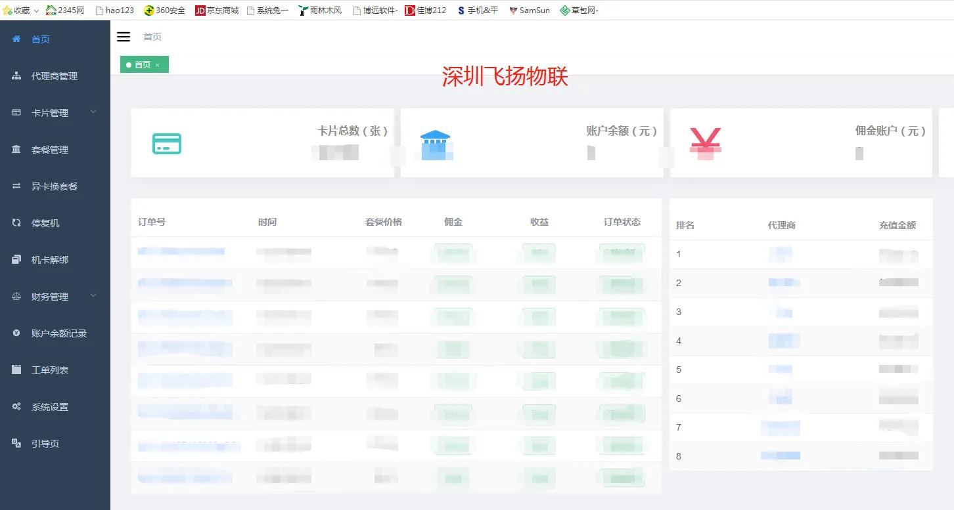
Task: Select 首页 in the breadcrumb bar
Action: pos(152,37)
